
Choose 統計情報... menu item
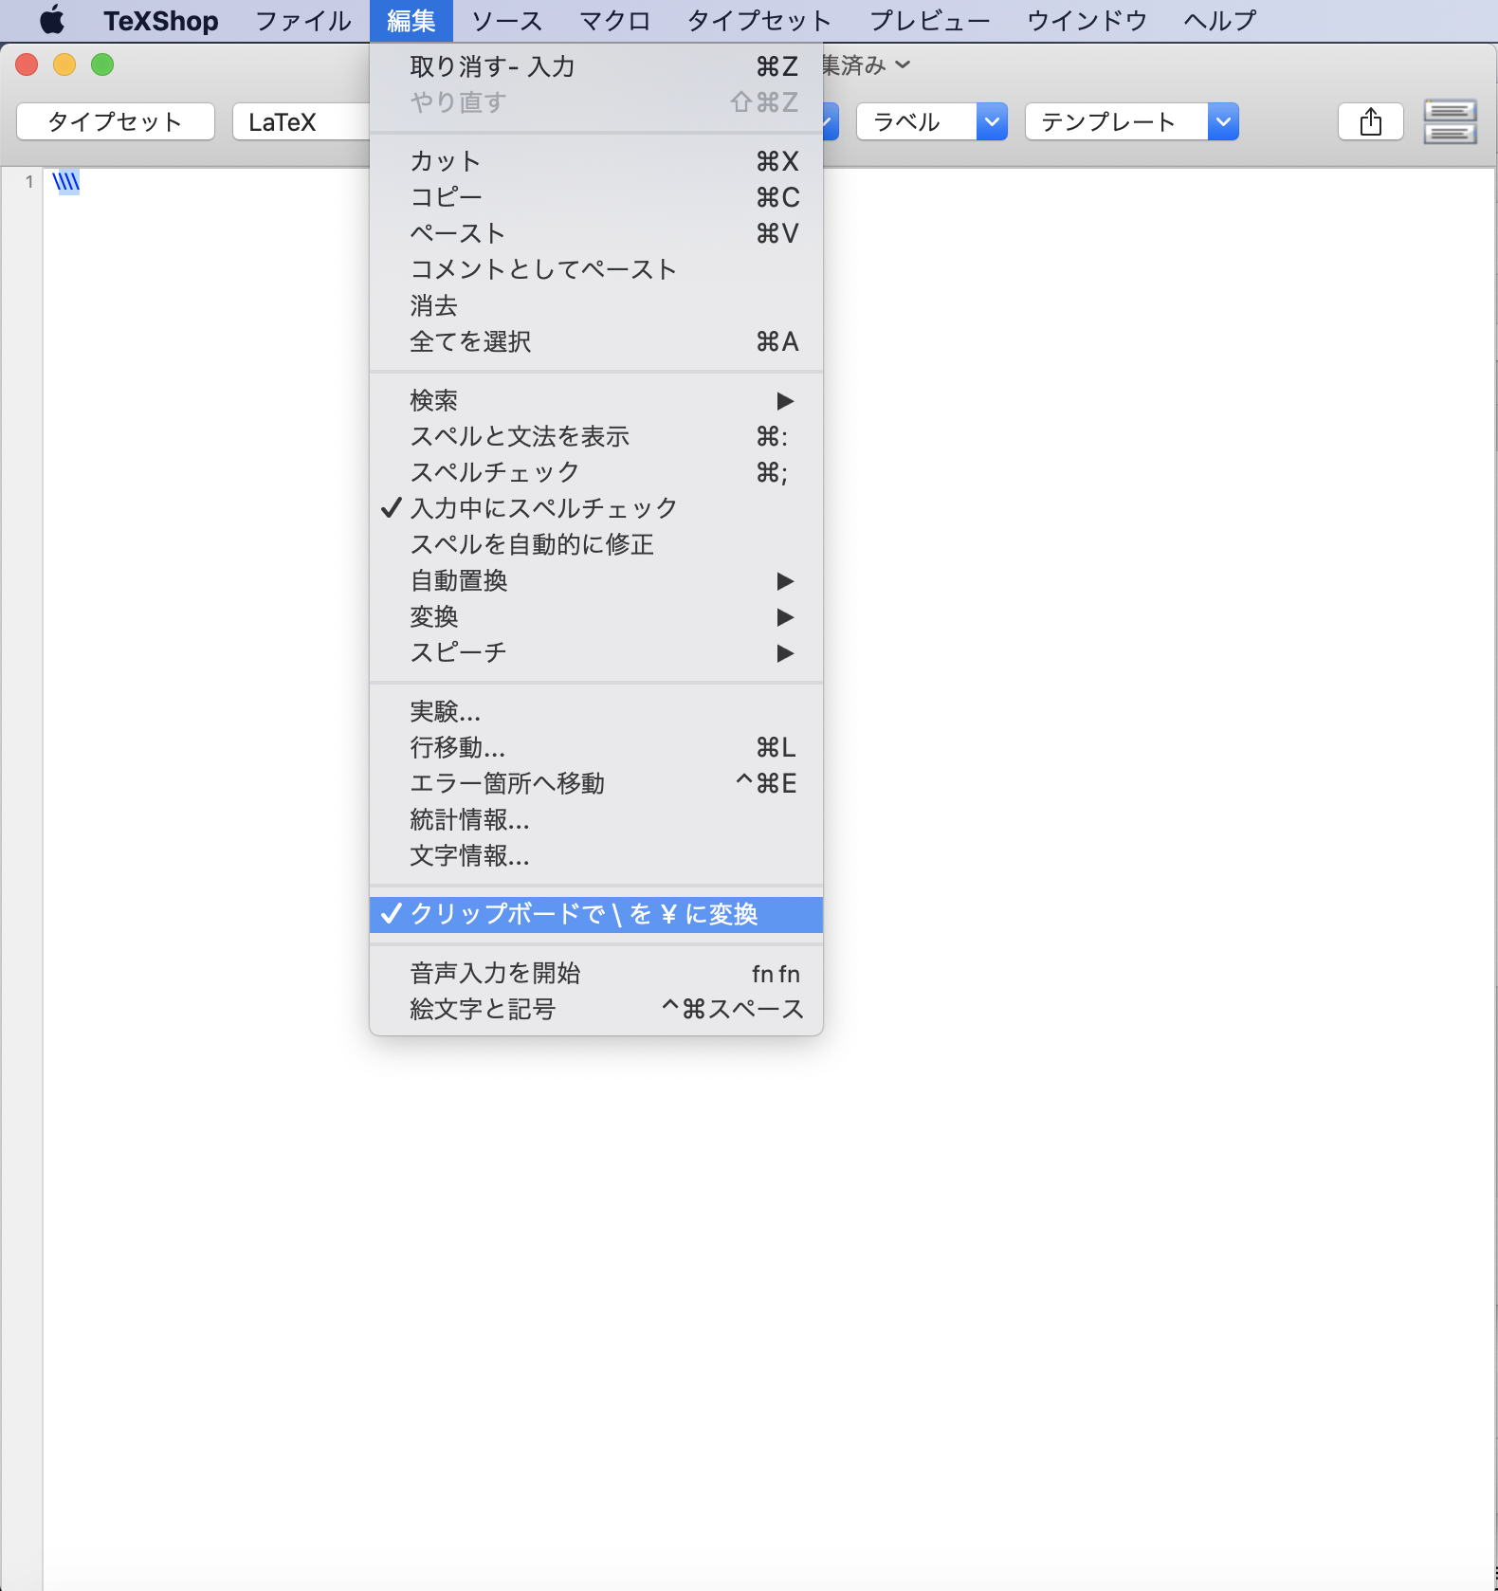click(596, 819)
